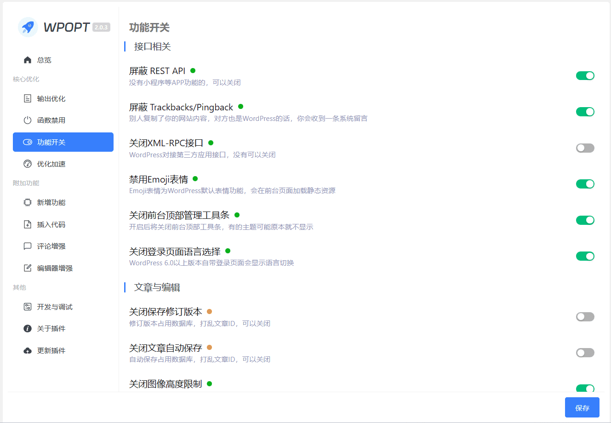Select the home icon beside 总览
Viewport: 611px width, 423px height.
tap(28, 59)
